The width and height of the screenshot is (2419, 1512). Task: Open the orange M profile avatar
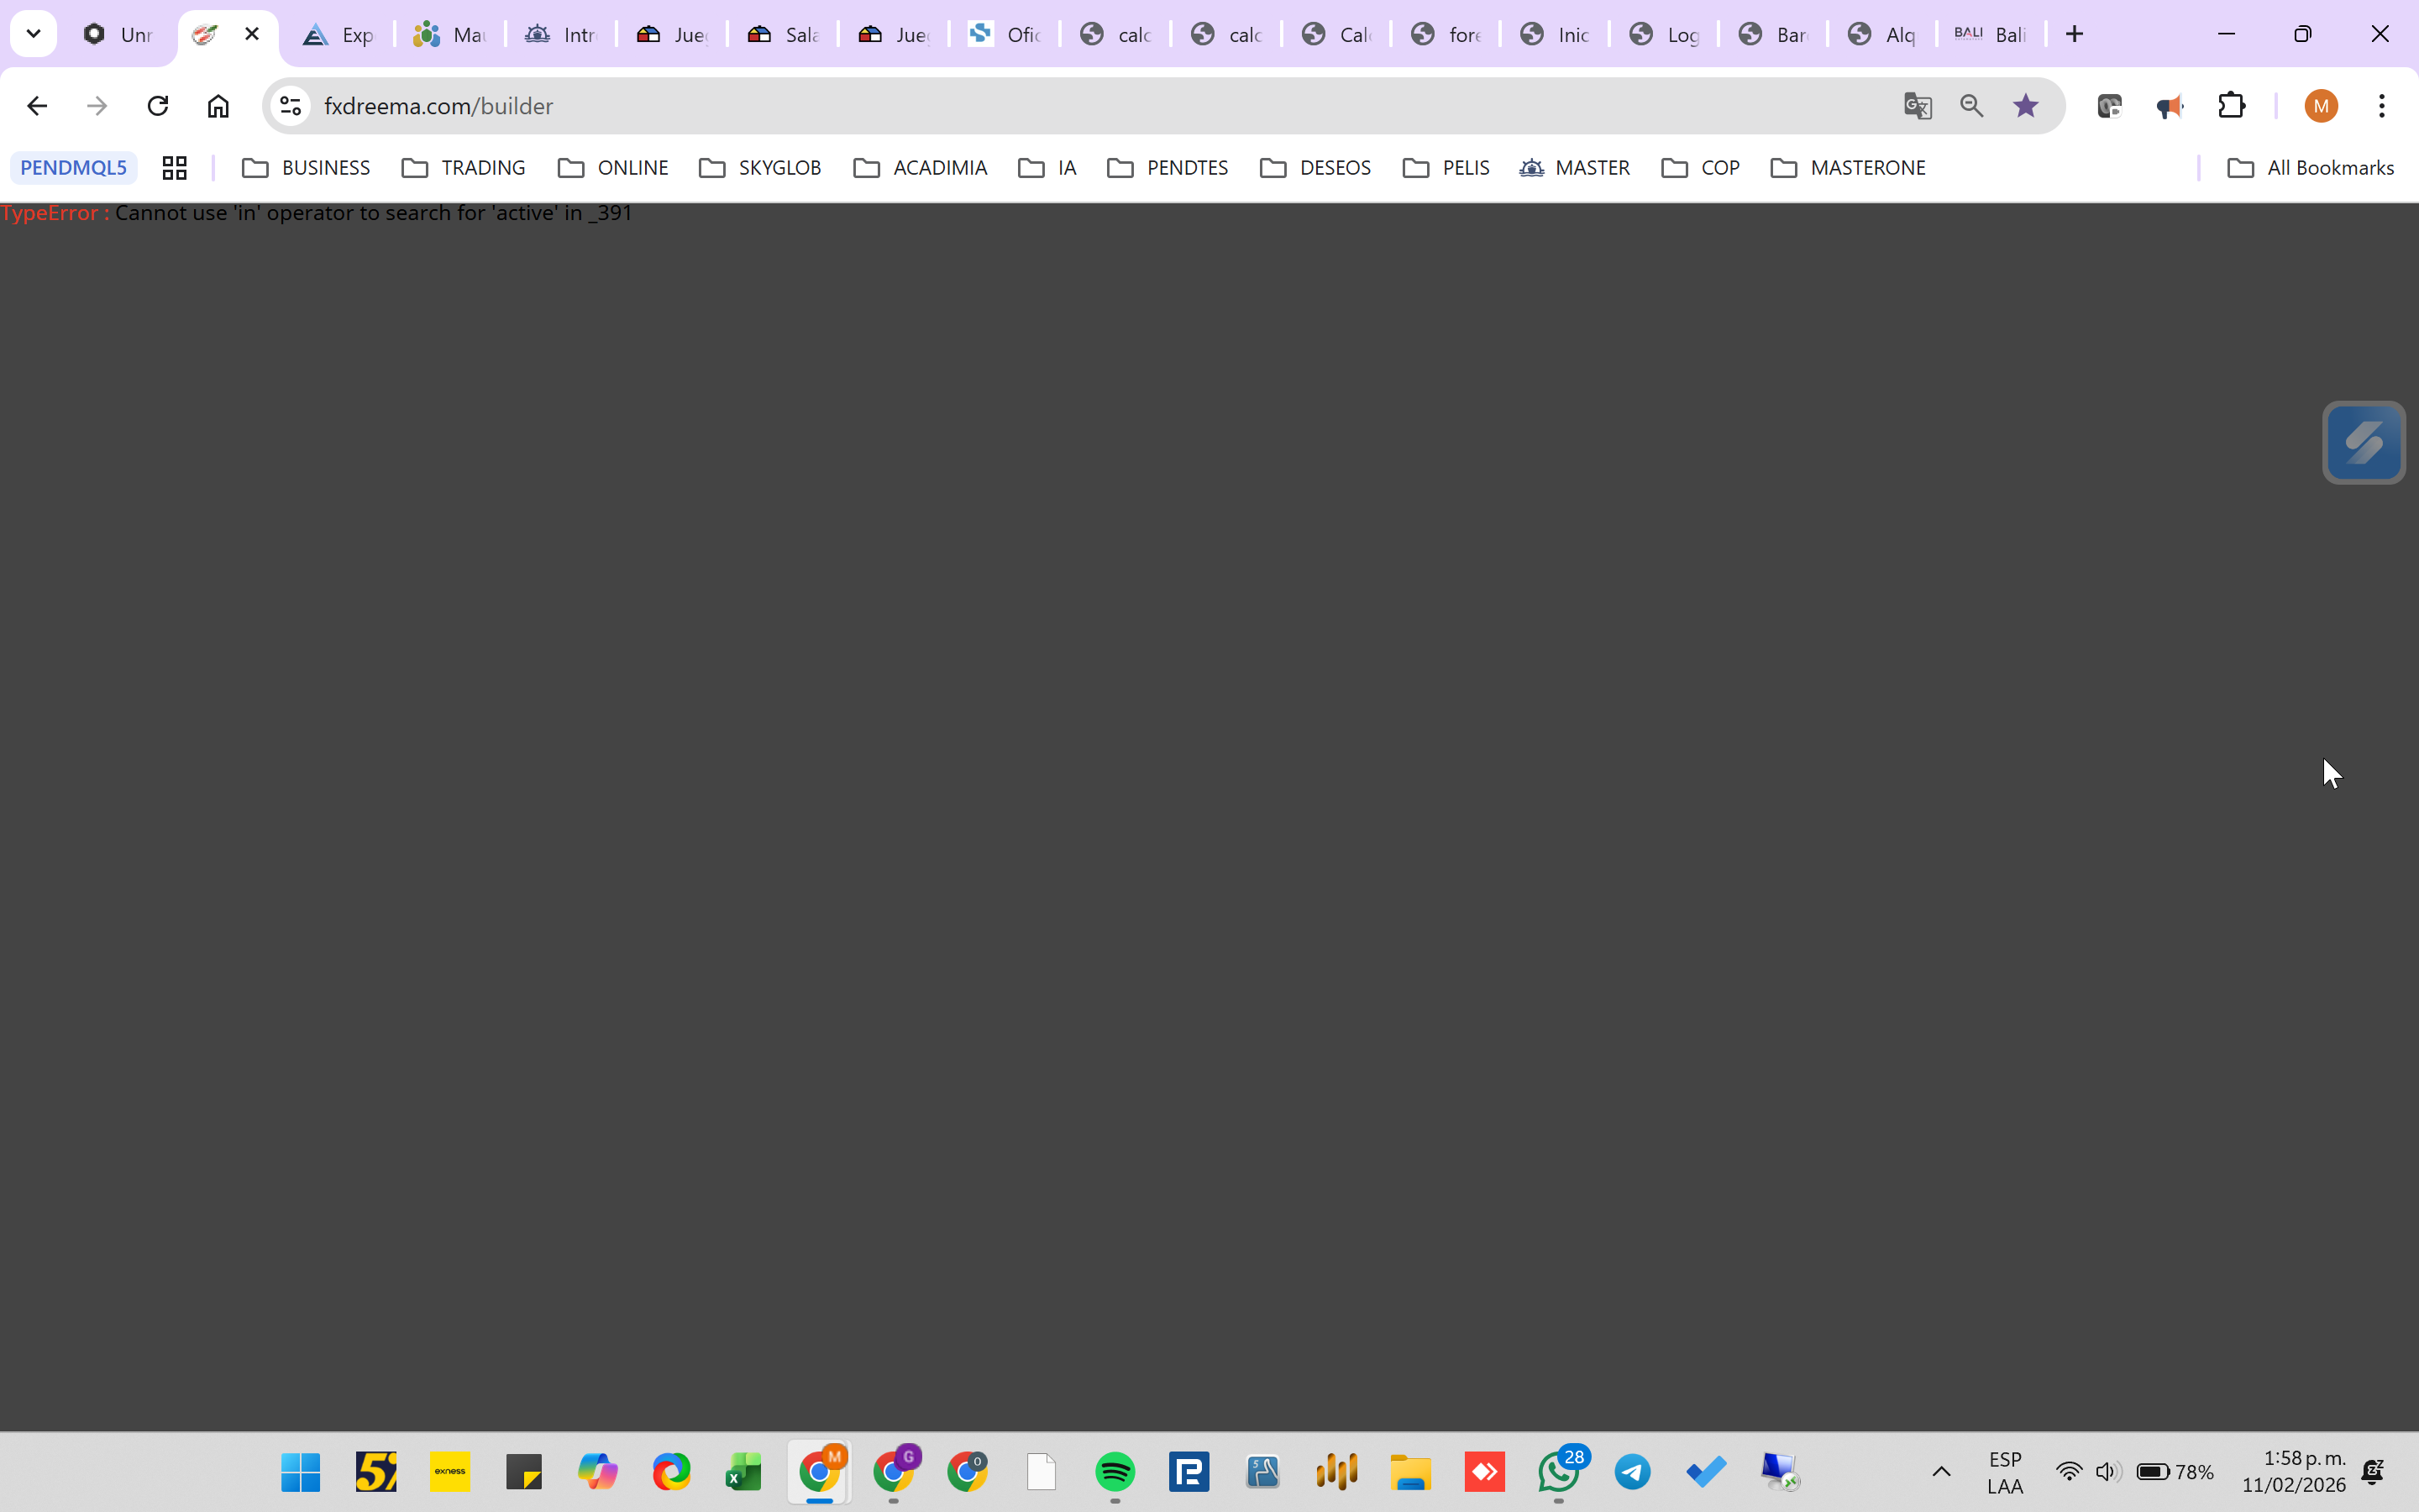(x=2321, y=106)
